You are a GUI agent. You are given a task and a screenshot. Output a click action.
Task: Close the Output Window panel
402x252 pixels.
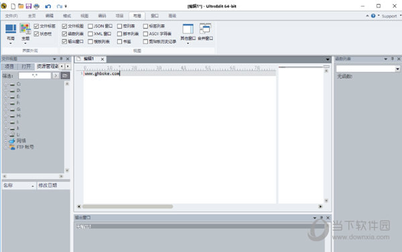[x=328, y=218]
